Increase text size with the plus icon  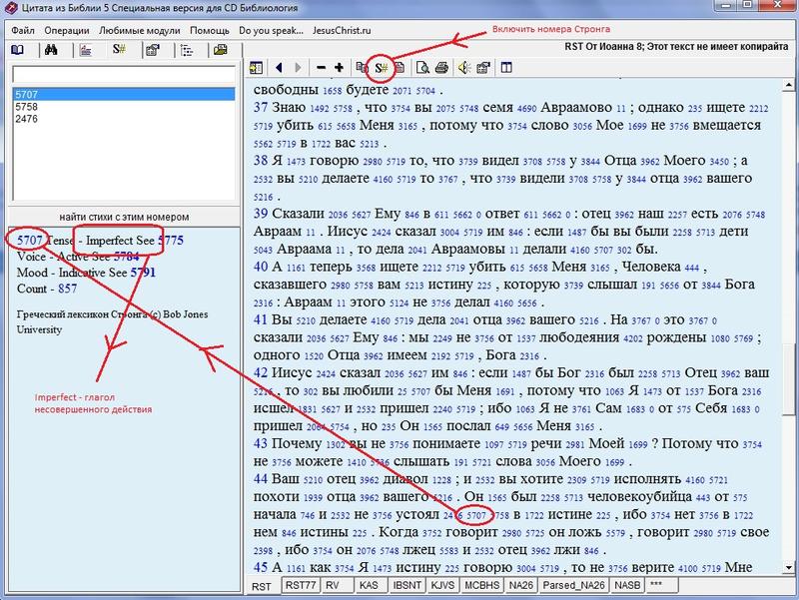[340, 68]
